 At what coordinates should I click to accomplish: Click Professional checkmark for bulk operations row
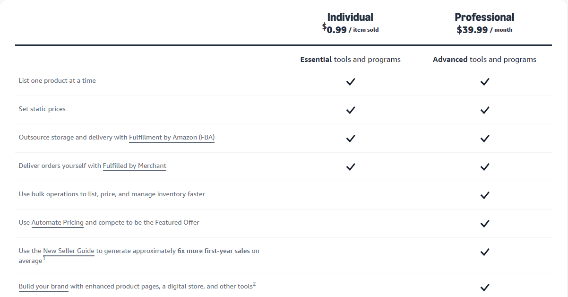pyautogui.click(x=484, y=195)
